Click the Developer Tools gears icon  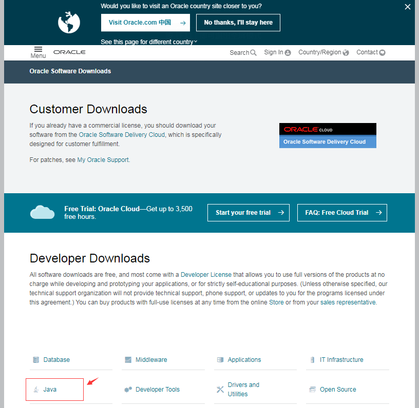128,390
